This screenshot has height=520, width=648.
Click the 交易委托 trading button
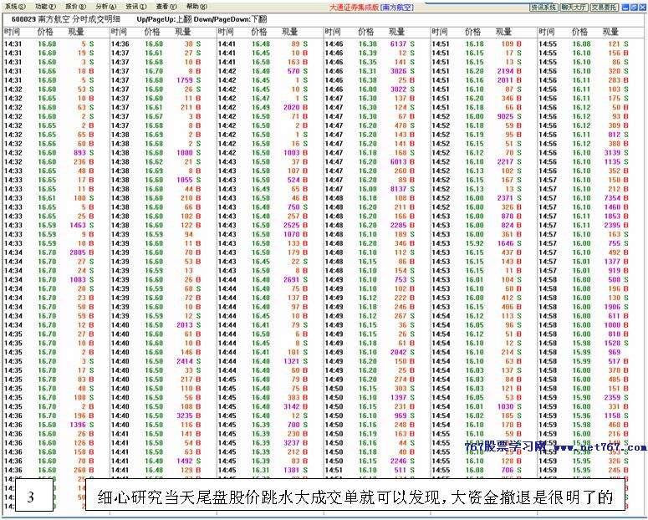tap(604, 7)
